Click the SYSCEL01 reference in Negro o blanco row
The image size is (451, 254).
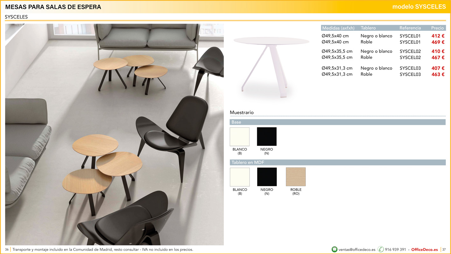point(410,36)
